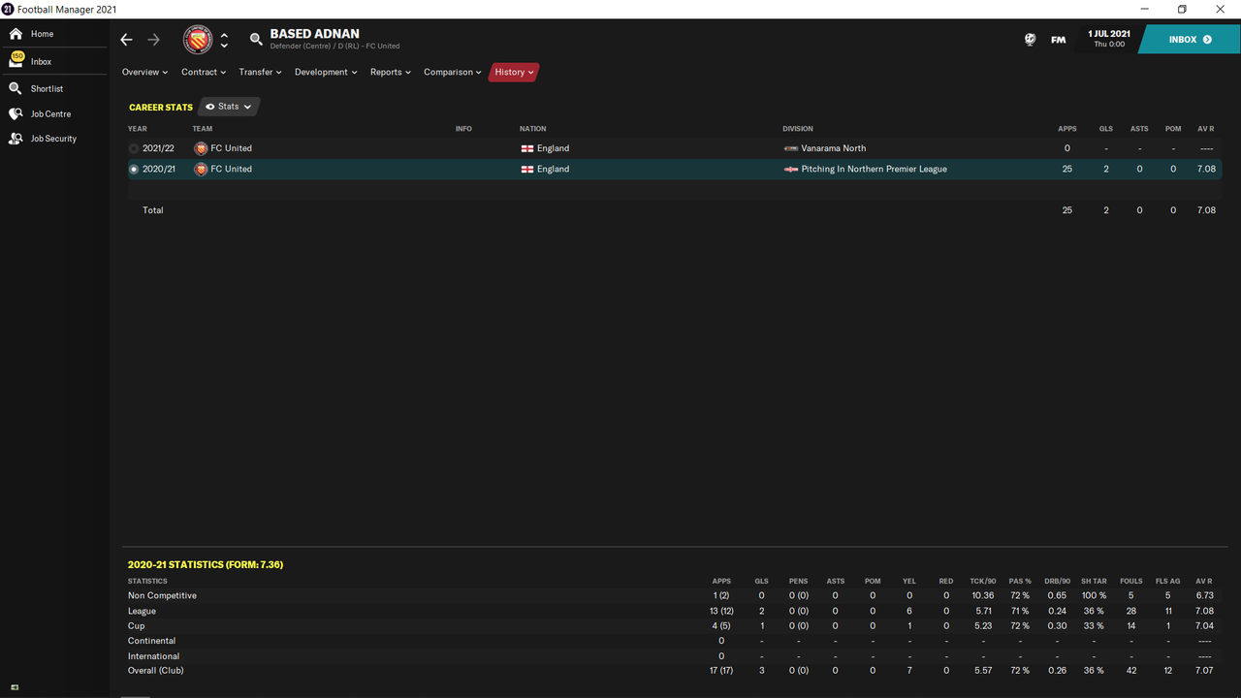Viewport: 1241px width, 698px height.
Task: Sort career stats by AV R column header
Action: coord(1205,129)
